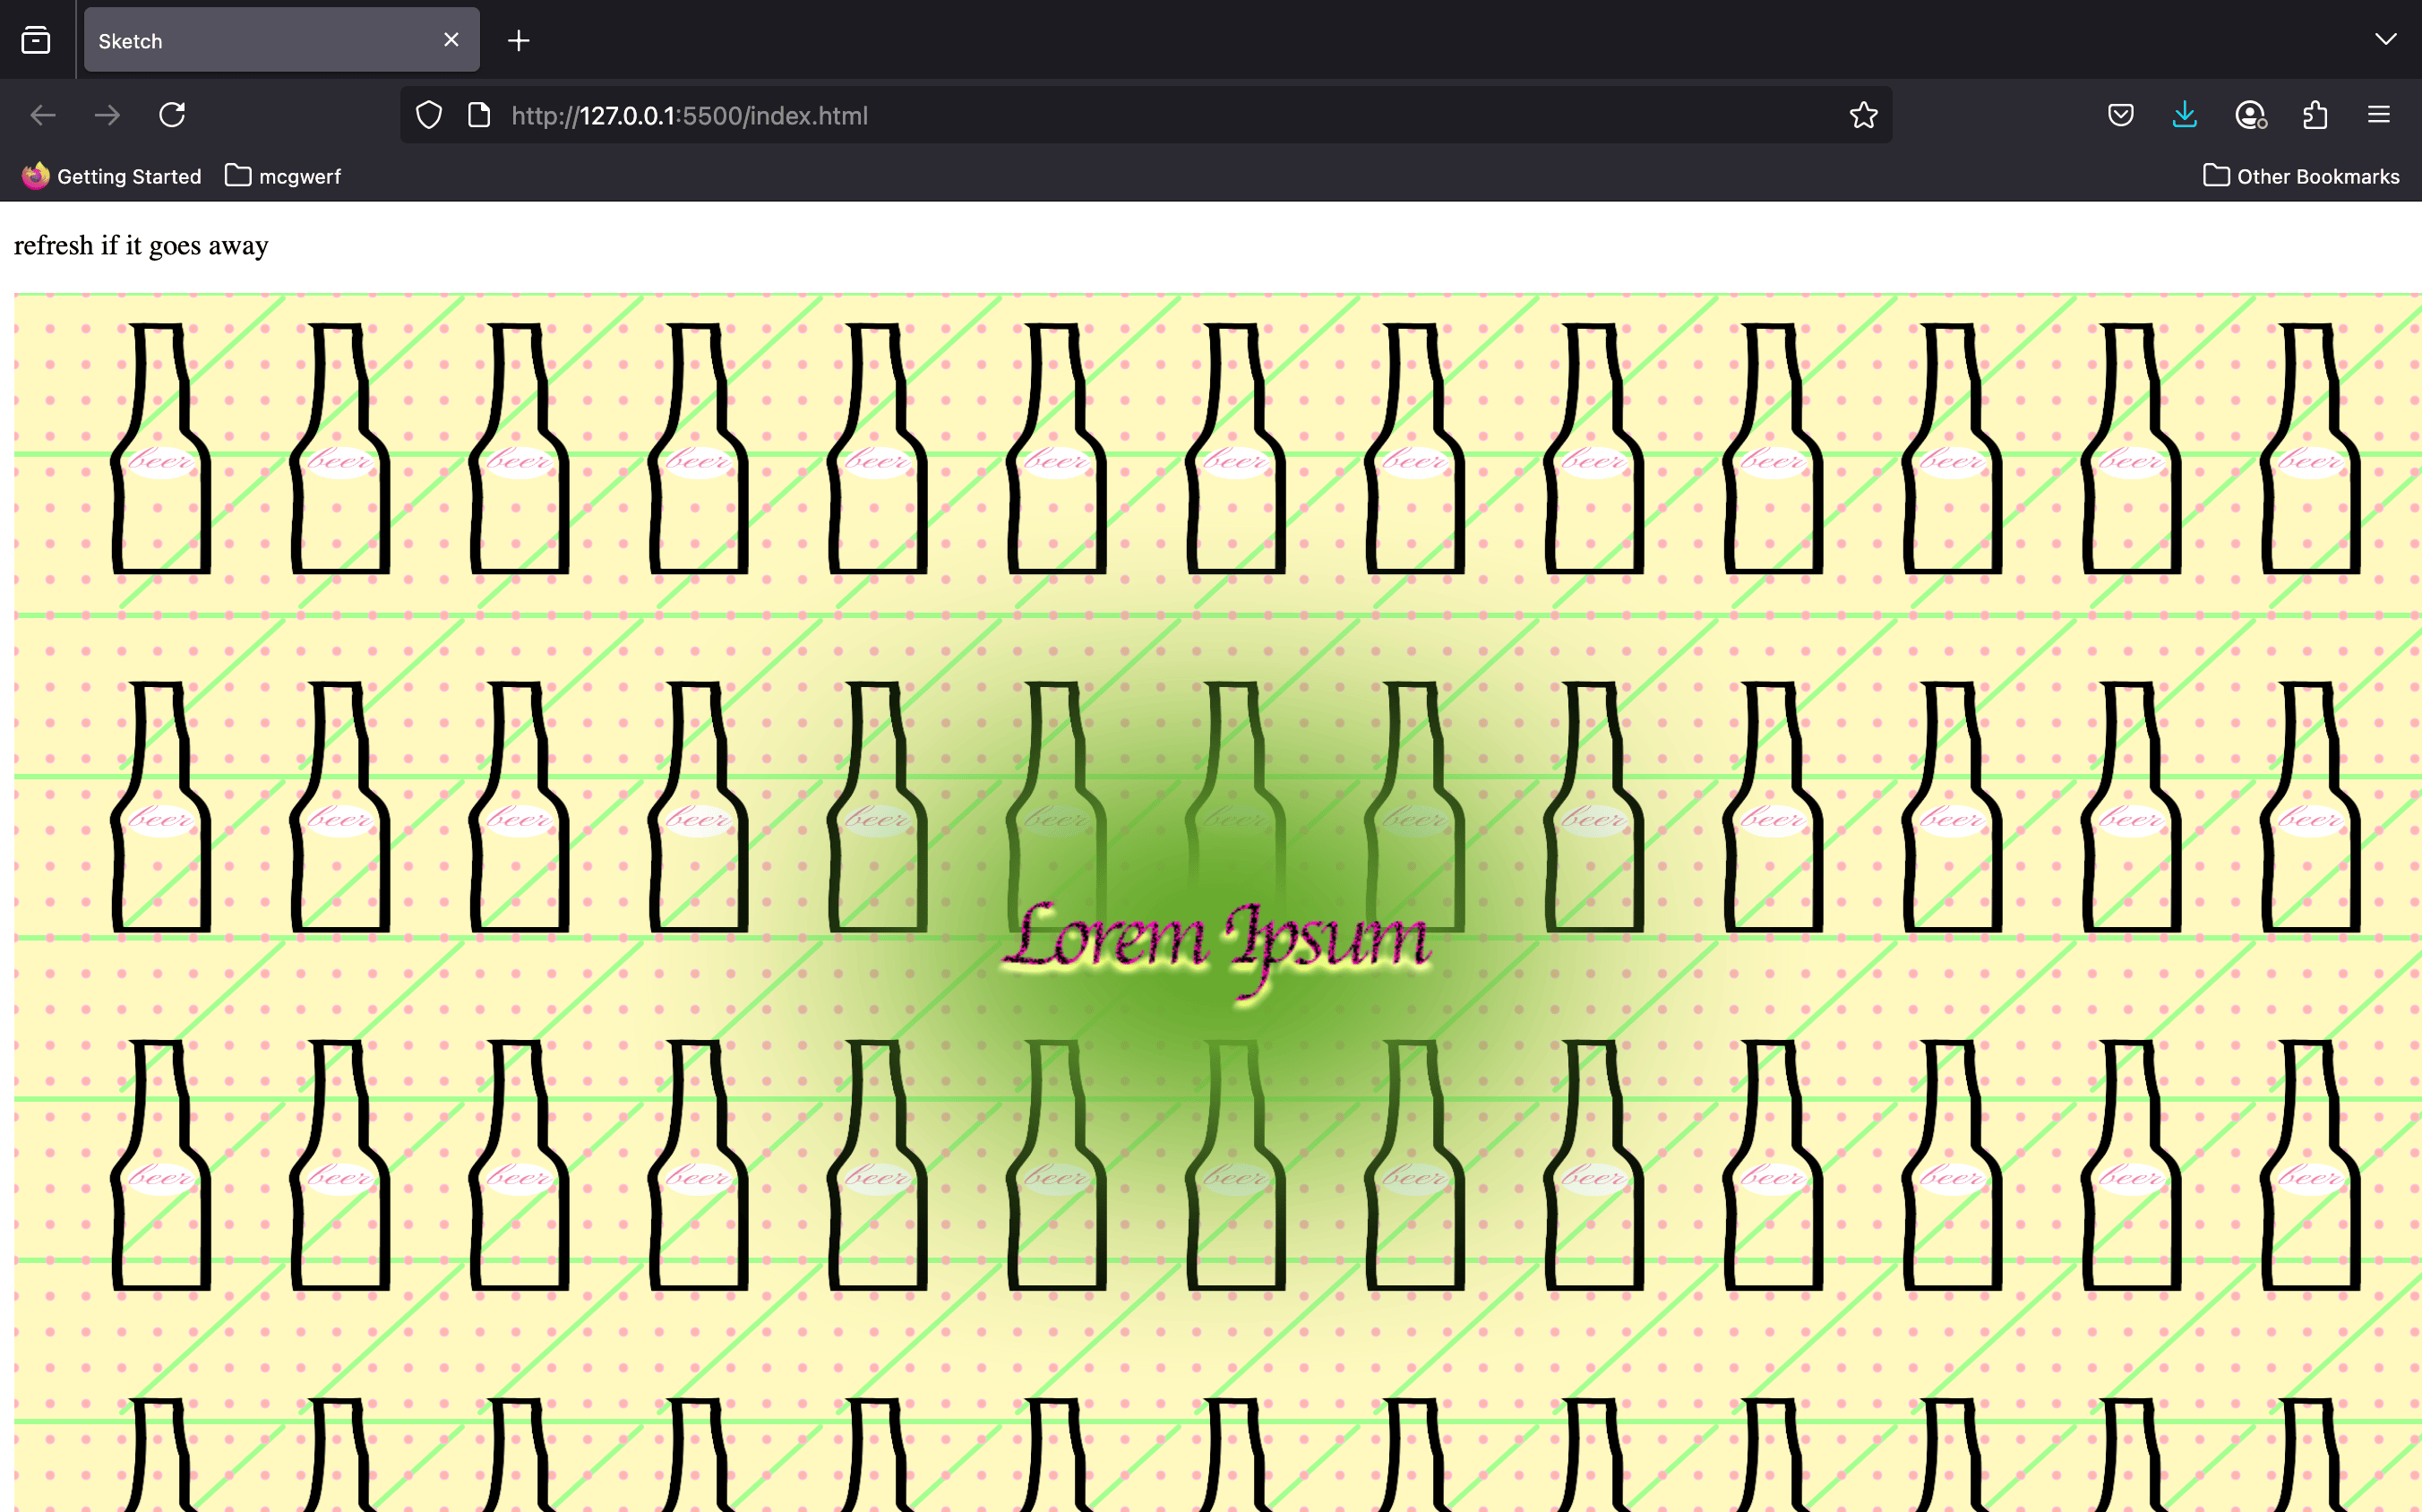This screenshot has width=2422, height=1512.
Task: Open the application hamburger menu
Action: click(2379, 115)
